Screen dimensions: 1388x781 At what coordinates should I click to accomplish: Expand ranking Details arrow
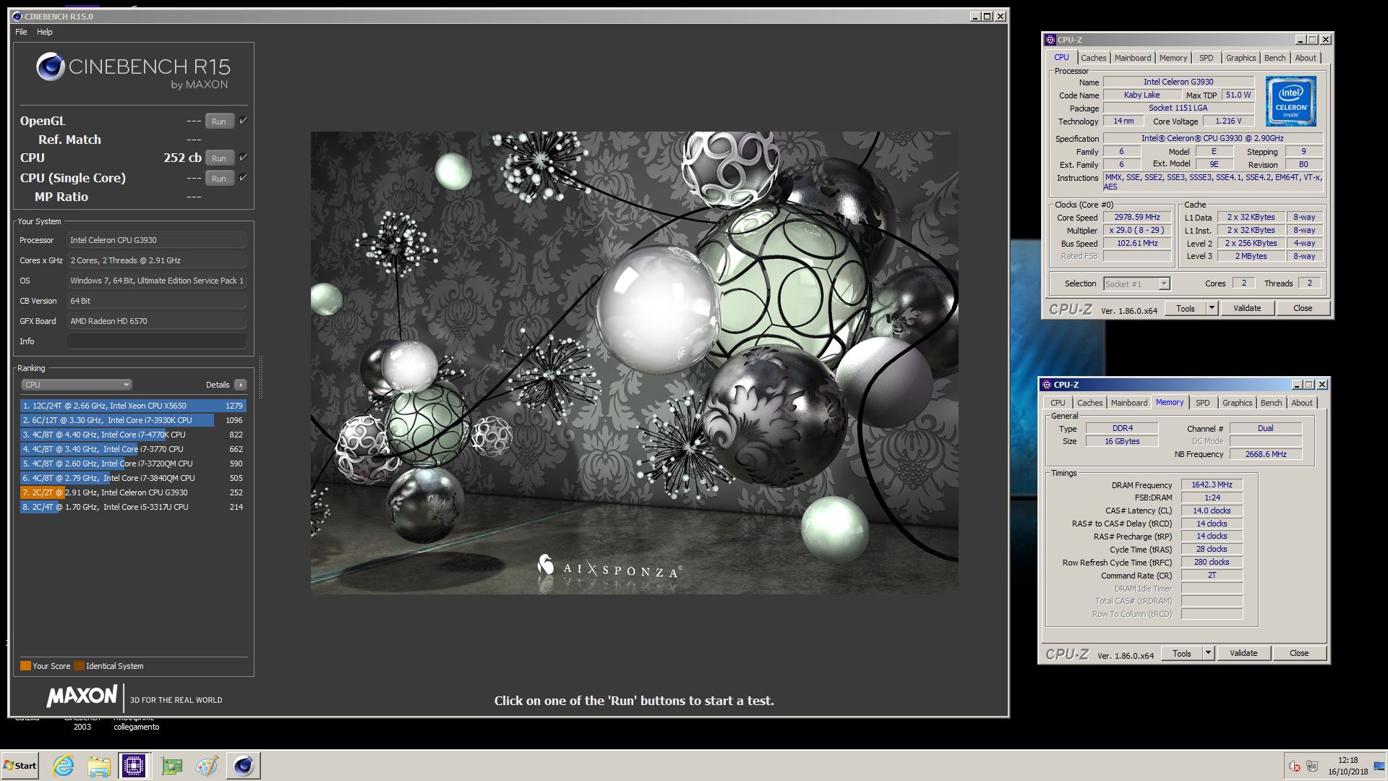click(241, 385)
